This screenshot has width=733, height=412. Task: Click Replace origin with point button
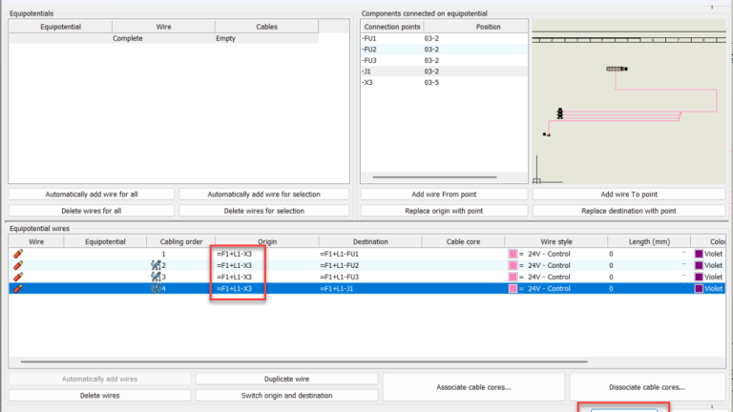[444, 211]
